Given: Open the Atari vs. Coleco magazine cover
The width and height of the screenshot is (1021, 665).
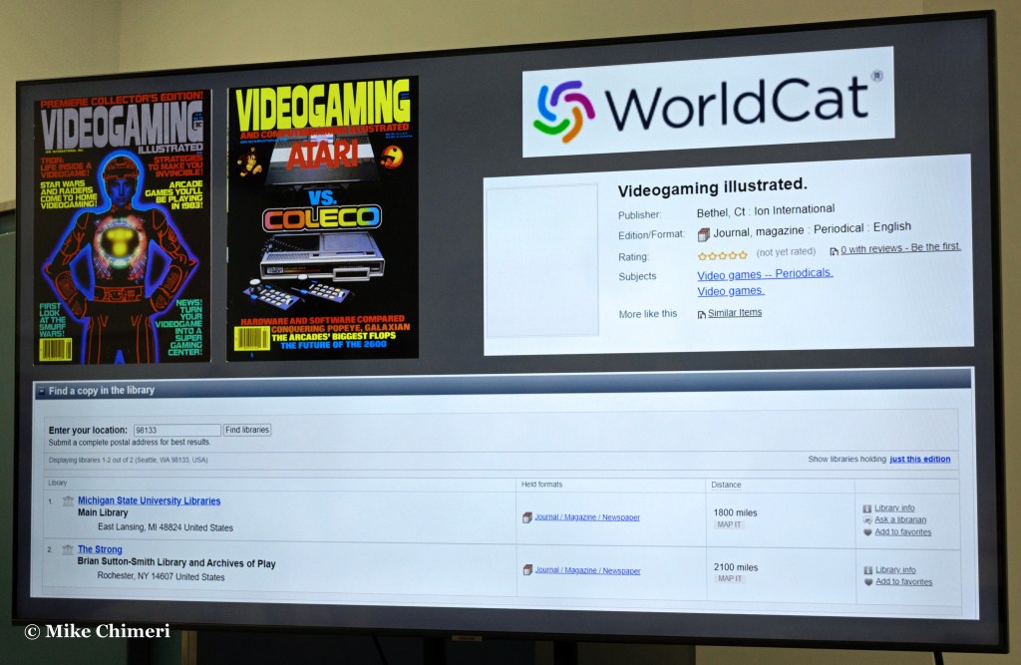Looking at the screenshot, I should coord(322,218).
